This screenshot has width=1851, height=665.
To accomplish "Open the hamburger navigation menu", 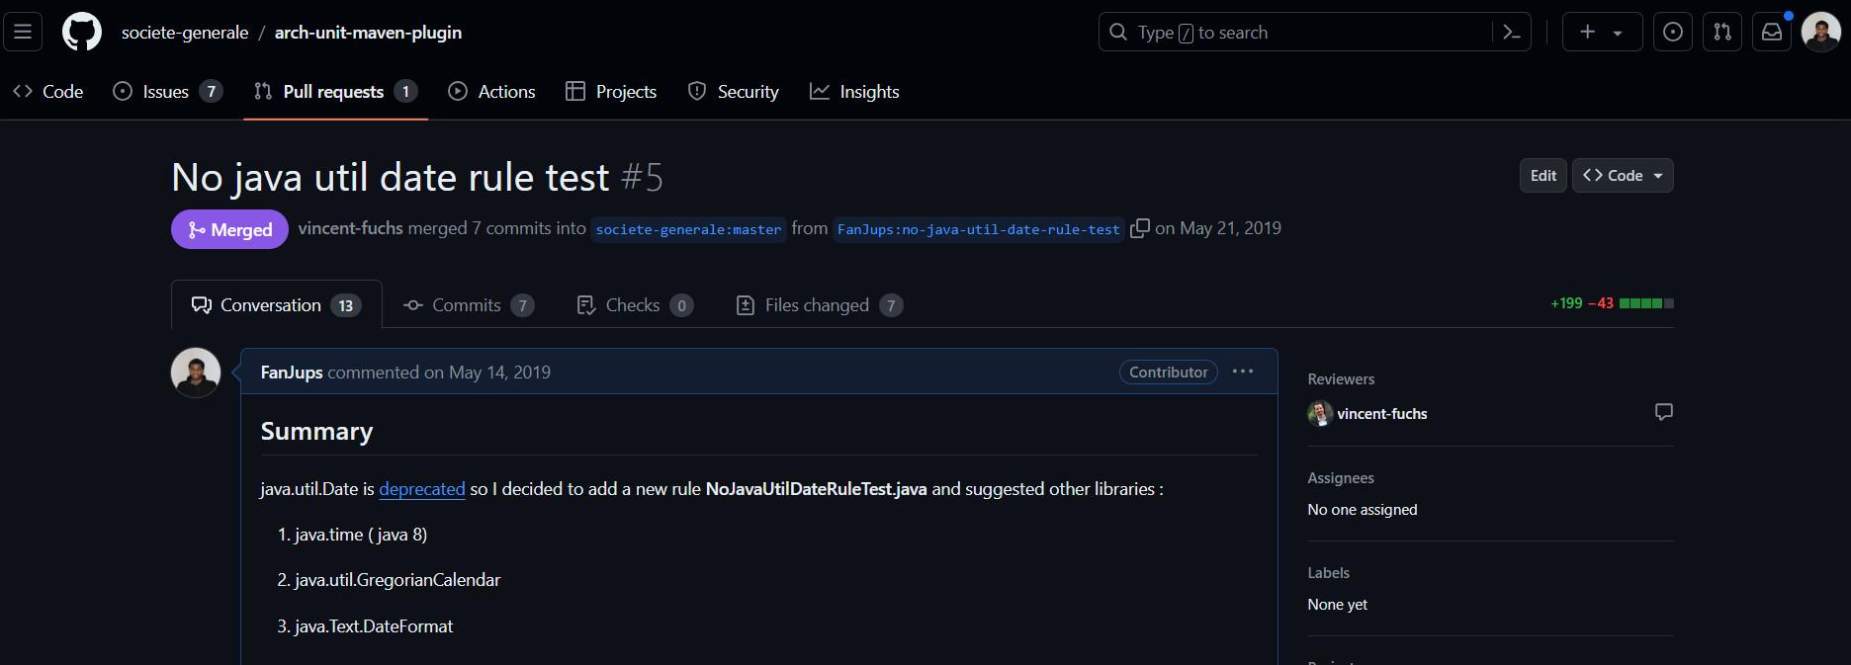I will 23,32.
